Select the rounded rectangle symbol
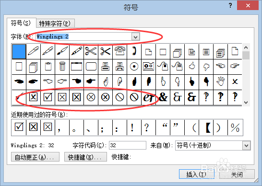The width and height of the screenshot is (262, 186). coord(91,67)
